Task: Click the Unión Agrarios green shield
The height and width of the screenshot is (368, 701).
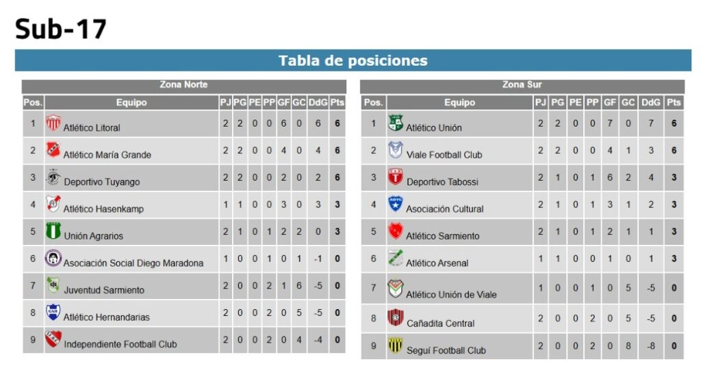Action: pos(53,231)
